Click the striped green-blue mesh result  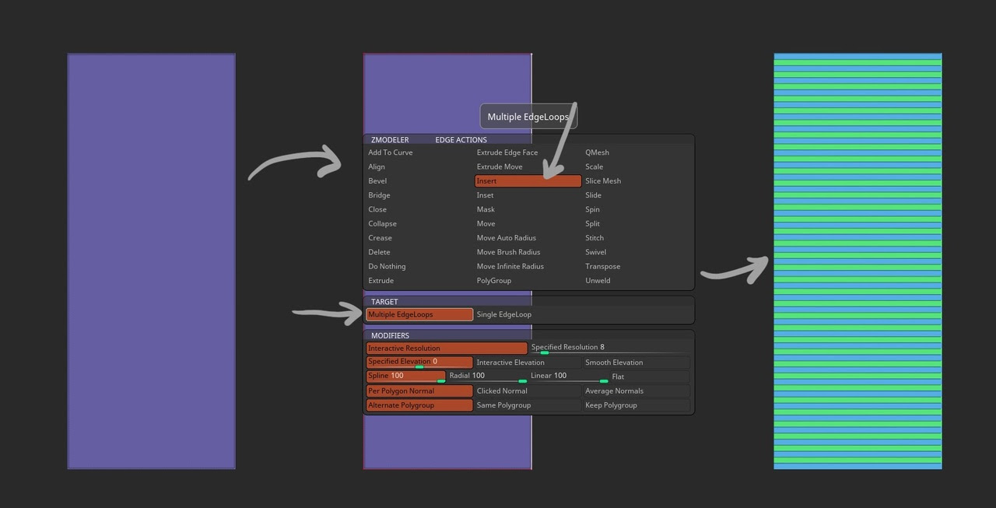[857, 261]
